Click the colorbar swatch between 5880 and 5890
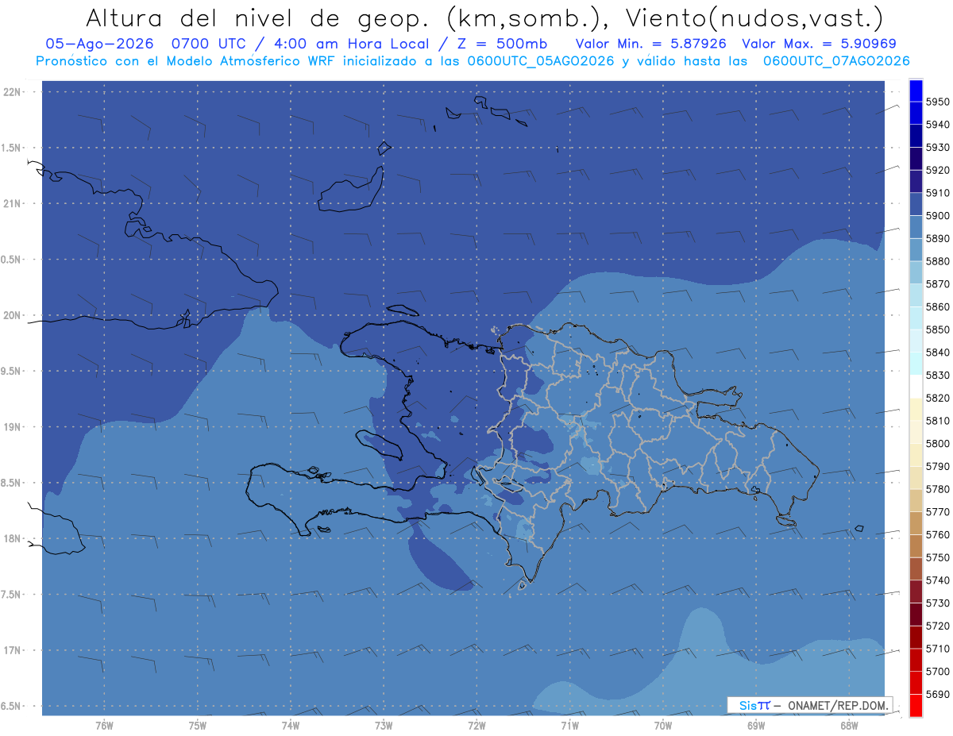 pos(916,249)
